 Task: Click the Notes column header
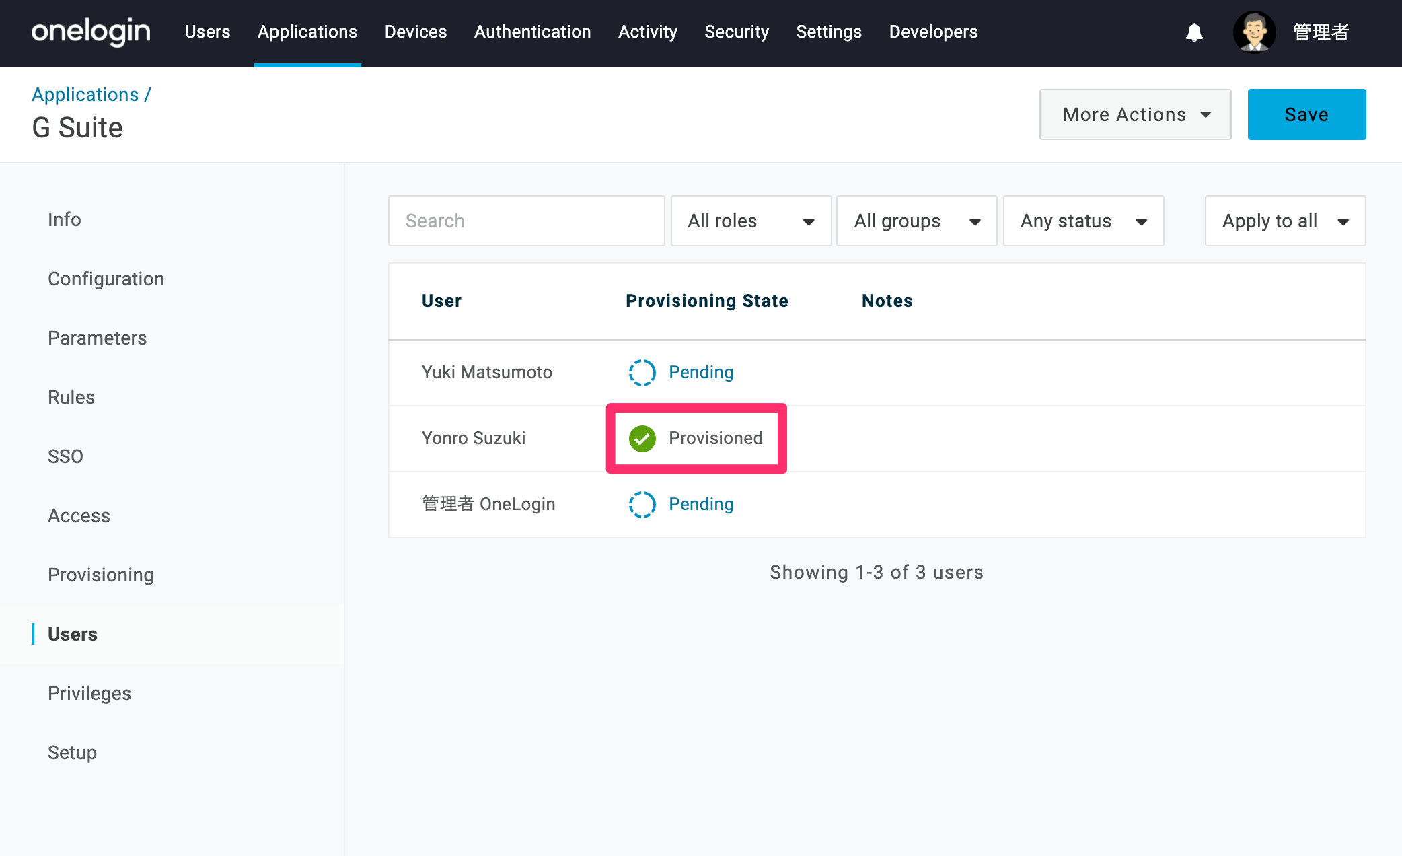887,301
